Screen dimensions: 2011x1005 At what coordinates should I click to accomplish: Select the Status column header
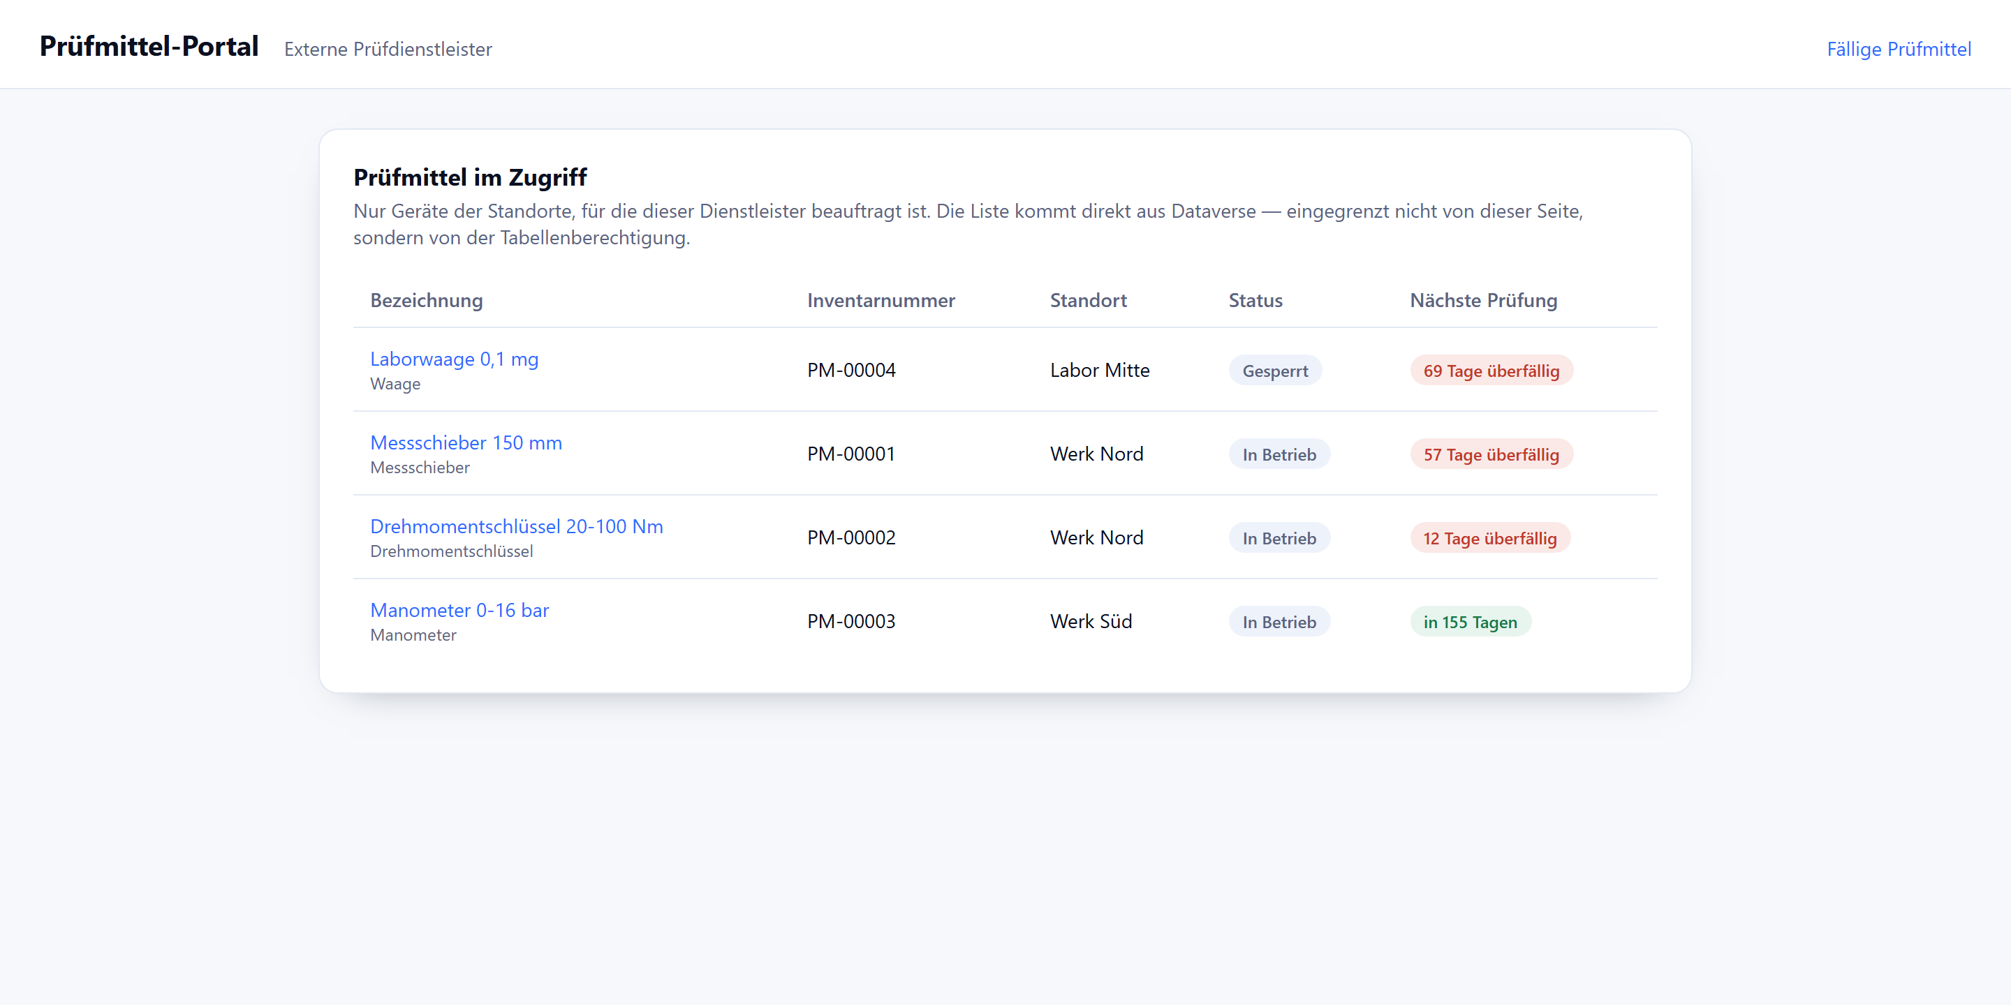(x=1255, y=300)
